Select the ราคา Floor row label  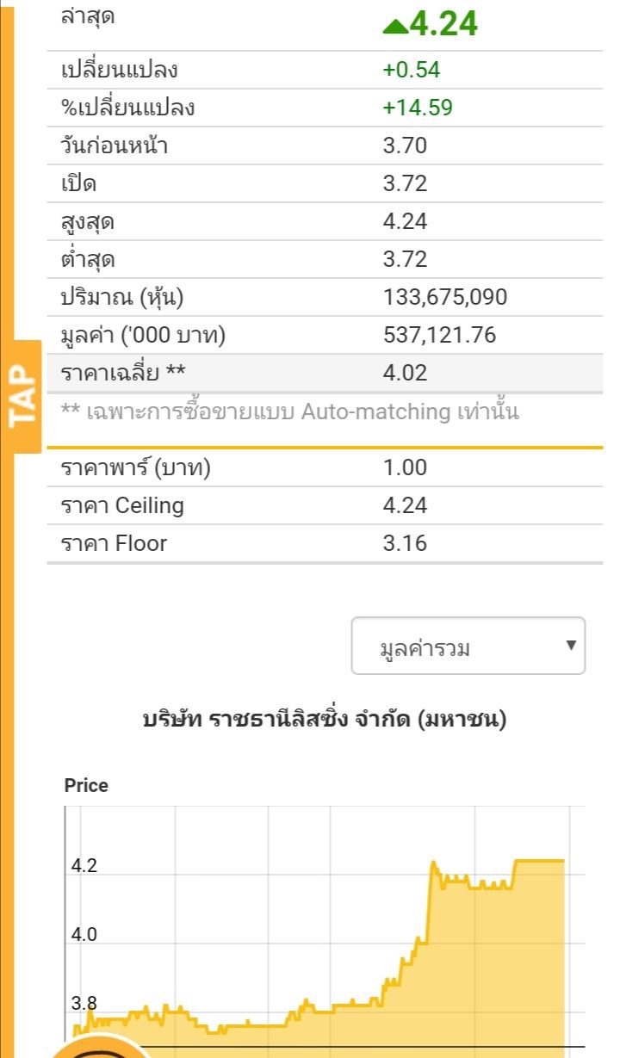(x=114, y=543)
